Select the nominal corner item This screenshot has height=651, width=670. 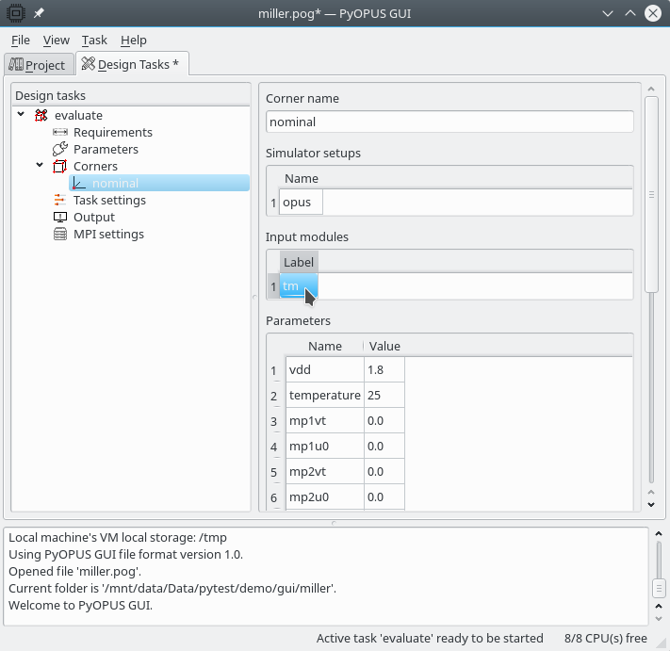click(x=115, y=184)
